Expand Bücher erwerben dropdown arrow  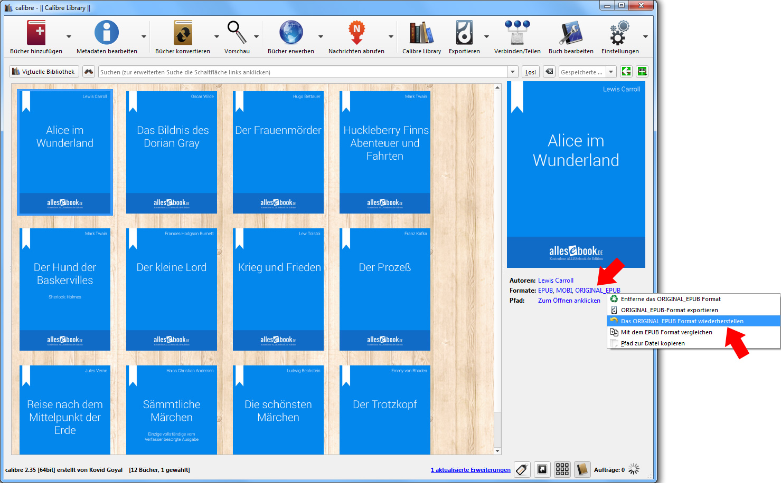(321, 36)
